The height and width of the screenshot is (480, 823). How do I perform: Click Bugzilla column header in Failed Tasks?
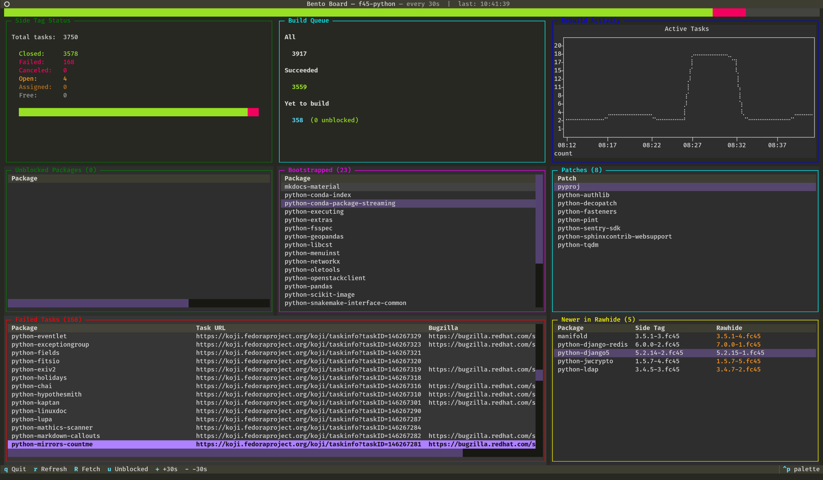point(443,328)
